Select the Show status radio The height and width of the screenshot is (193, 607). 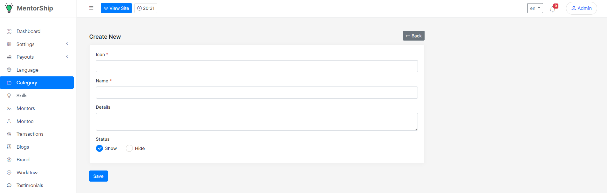click(x=99, y=148)
